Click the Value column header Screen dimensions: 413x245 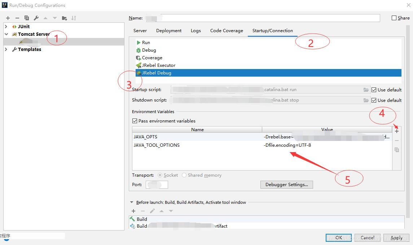[327, 129]
